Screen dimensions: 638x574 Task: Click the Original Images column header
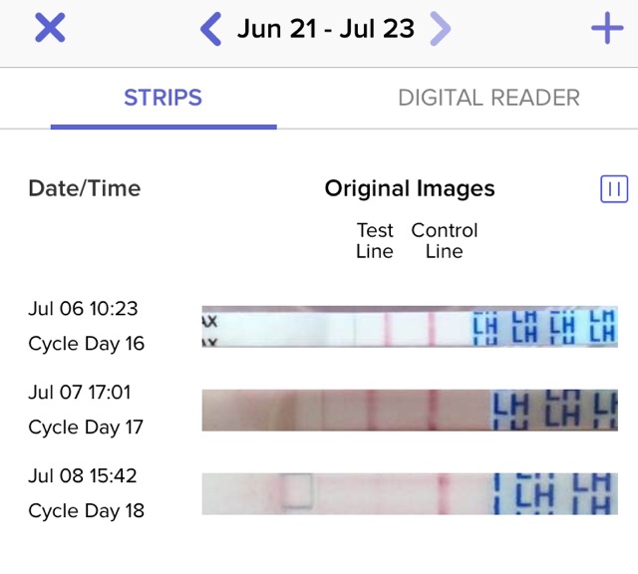pos(410,188)
